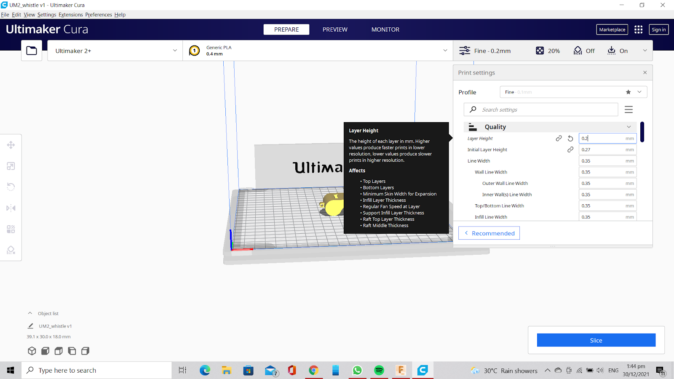Click the Initial Layer Height value field
Viewport: 674px width, 379px height.
pos(607,149)
